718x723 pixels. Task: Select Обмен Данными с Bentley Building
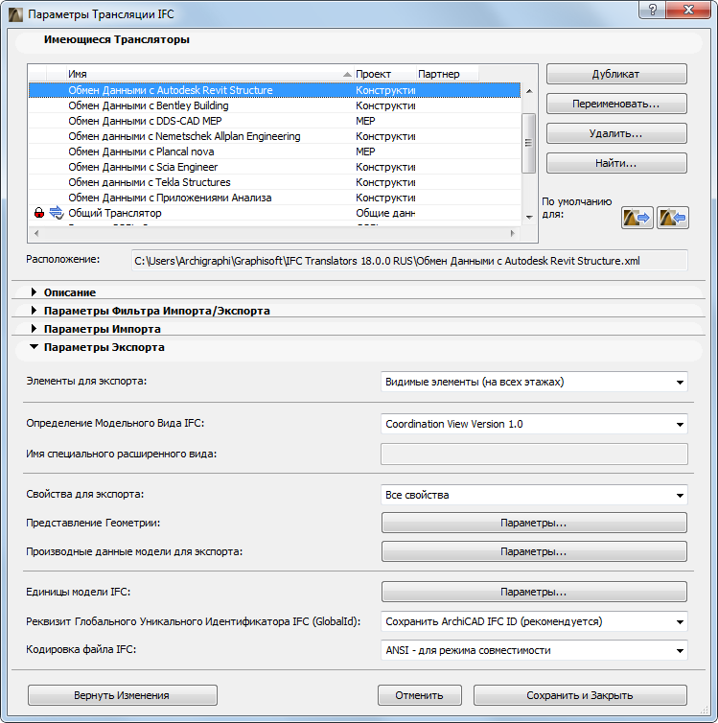[275, 105]
